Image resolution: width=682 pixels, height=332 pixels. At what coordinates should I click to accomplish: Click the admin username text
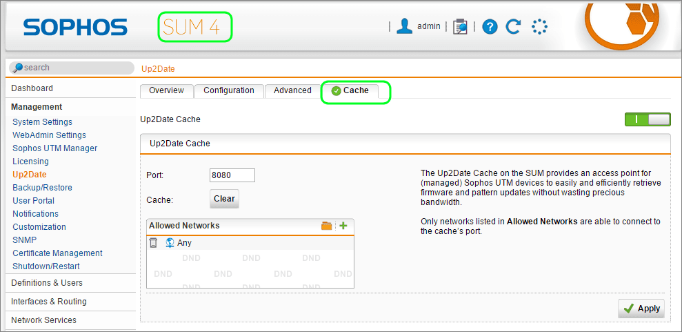pyautogui.click(x=428, y=26)
